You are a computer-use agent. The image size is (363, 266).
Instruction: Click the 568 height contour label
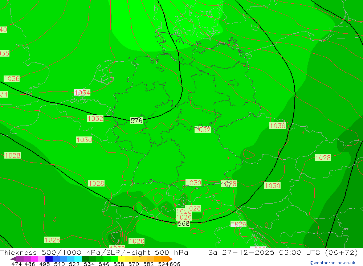[x=183, y=224]
